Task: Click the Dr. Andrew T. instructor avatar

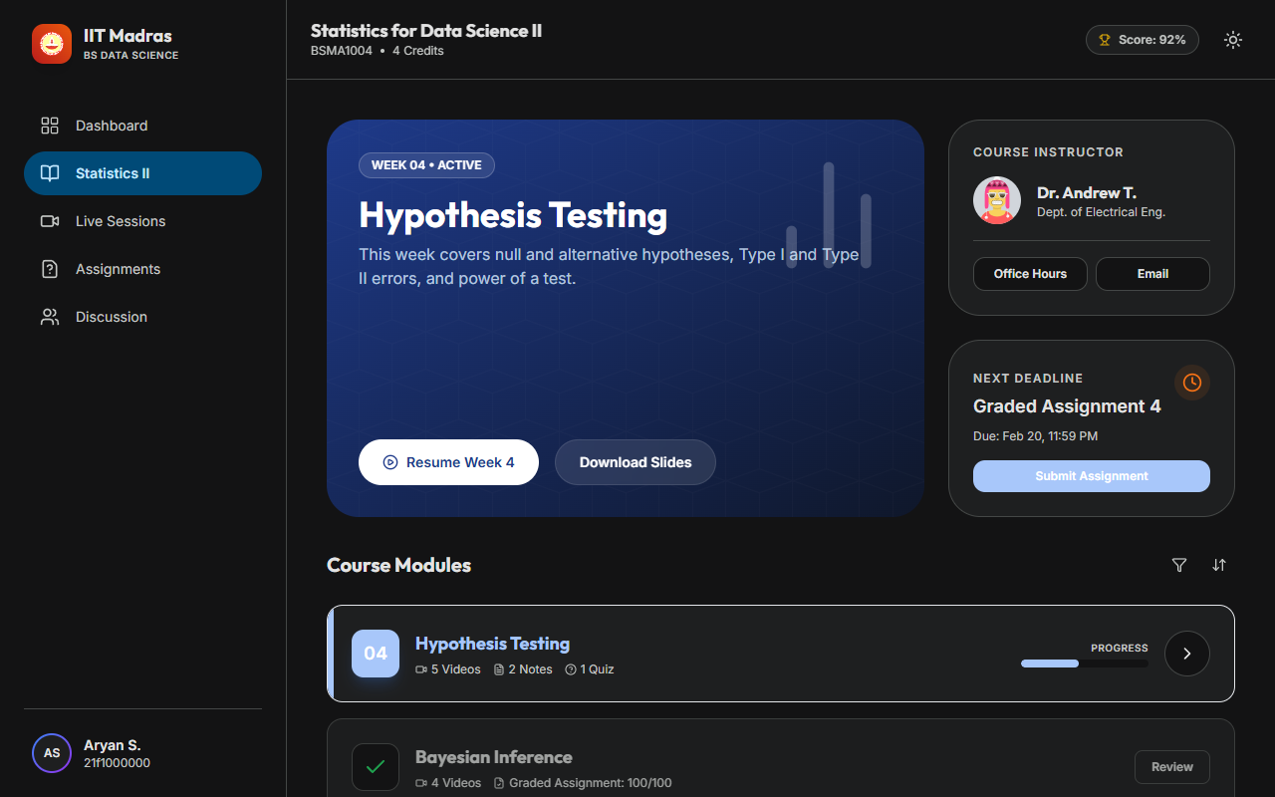Action: (x=997, y=200)
